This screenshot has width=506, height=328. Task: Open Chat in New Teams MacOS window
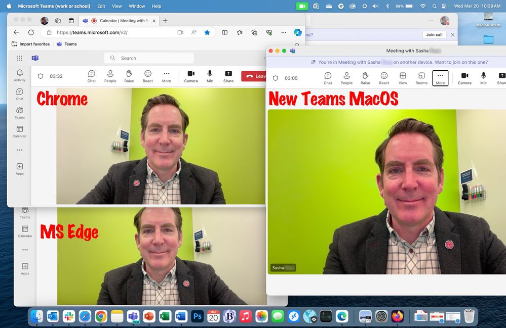pos(328,78)
